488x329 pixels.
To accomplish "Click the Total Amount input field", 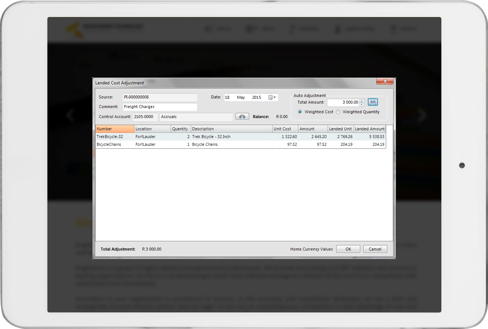I will click(343, 102).
